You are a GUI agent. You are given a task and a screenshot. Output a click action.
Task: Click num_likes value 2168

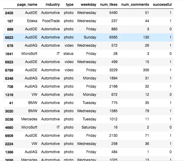pos(113,86)
